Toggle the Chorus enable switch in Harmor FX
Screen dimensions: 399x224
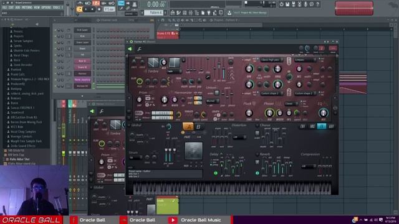257,125
